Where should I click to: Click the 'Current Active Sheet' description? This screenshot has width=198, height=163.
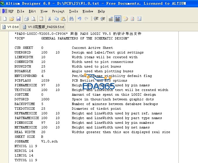point(92,48)
